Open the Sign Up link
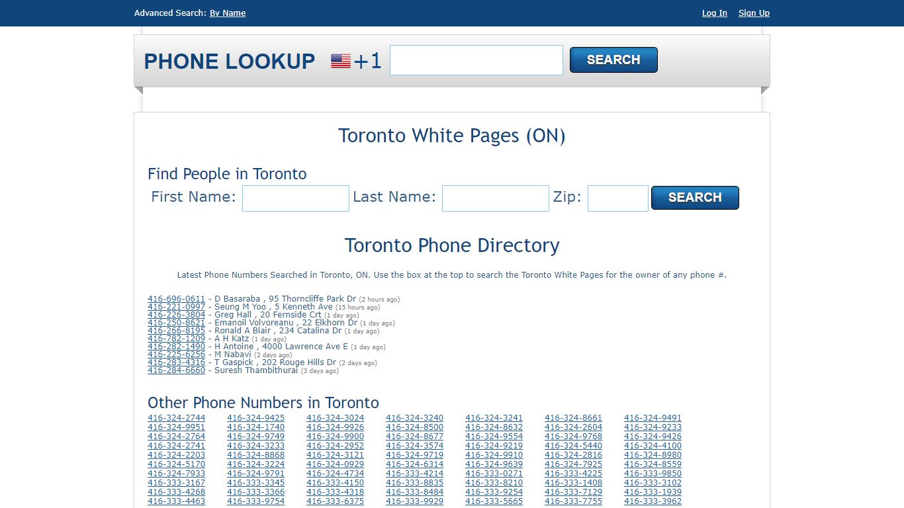 point(754,13)
